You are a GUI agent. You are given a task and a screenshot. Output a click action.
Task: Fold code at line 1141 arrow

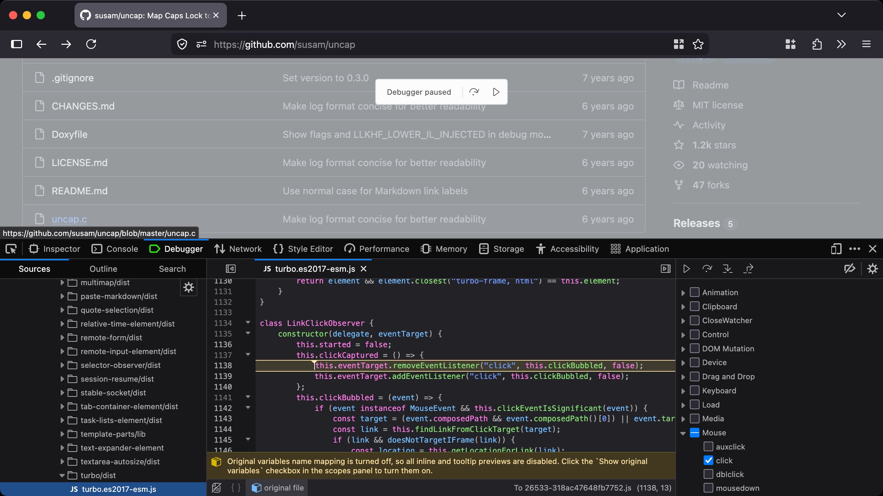tap(248, 397)
